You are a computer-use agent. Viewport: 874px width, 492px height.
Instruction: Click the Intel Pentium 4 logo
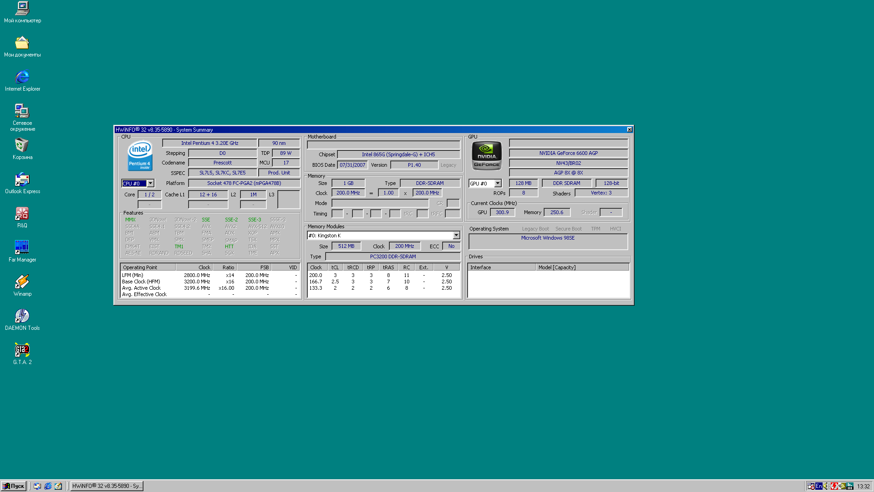click(140, 155)
